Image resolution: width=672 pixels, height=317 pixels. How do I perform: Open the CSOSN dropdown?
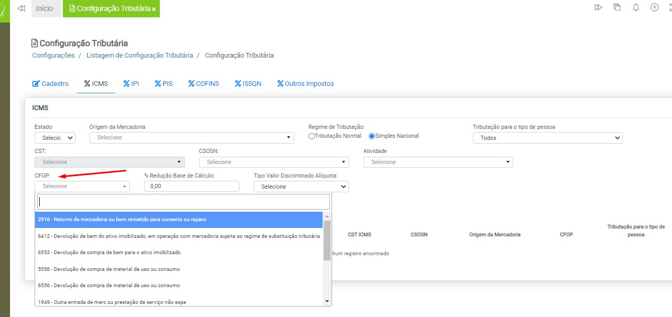tap(274, 162)
